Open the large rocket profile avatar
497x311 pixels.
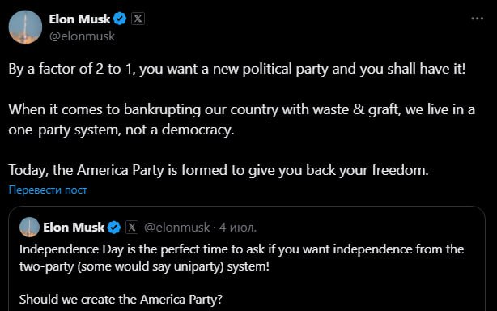pos(25,27)
